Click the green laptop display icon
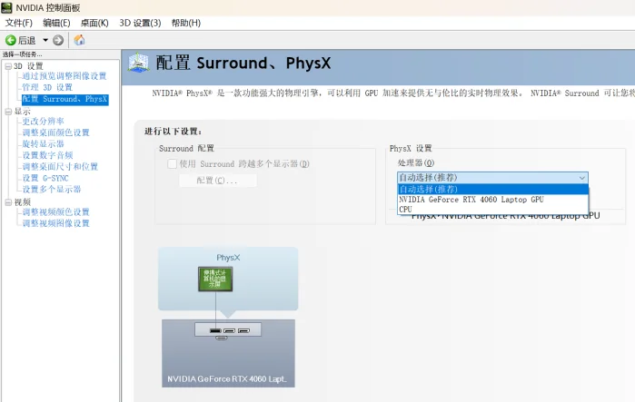 [x=215, y=279]
